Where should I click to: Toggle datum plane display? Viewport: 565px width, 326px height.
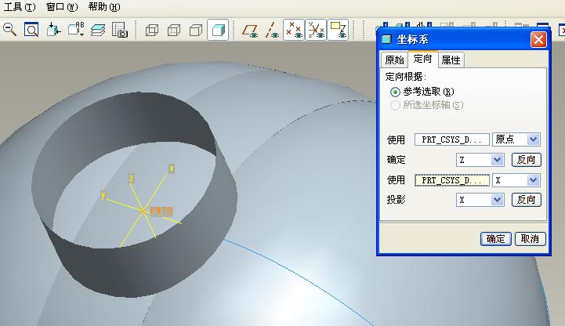250,31
